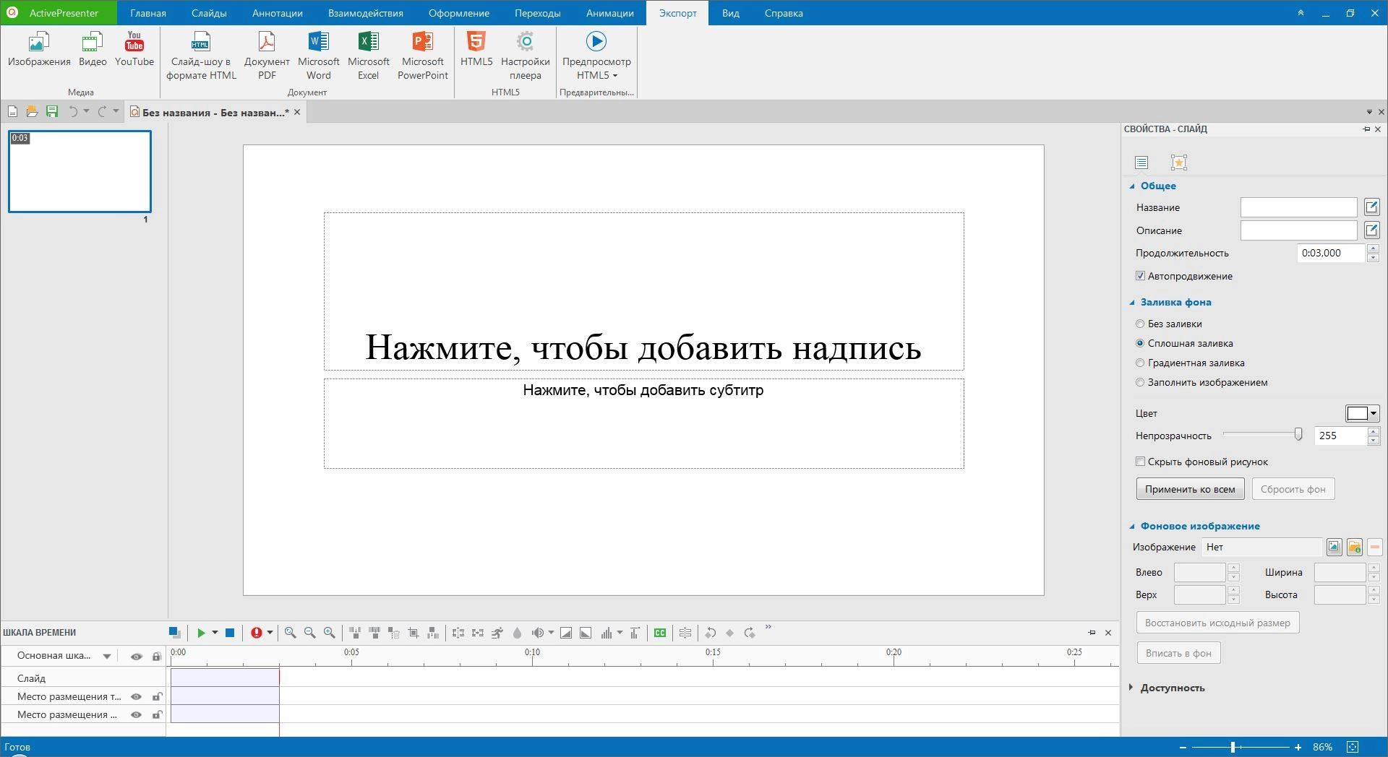The height and width of the screenshot is (757, 1388).
Task: Open Предпросмотр HTML5 dropdown arrow
Action: [615, 76]
